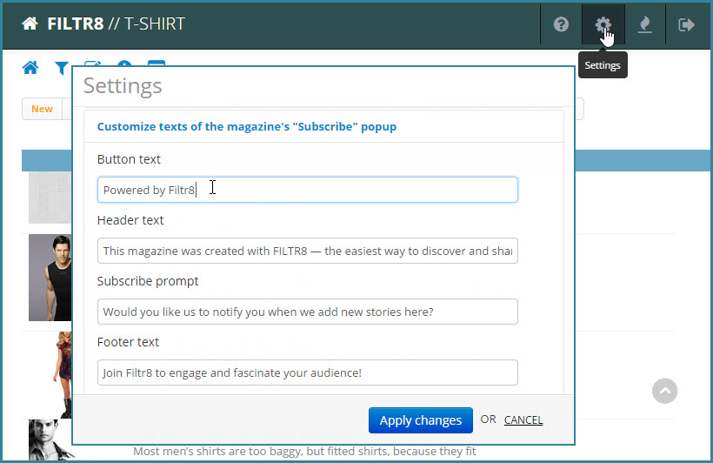The image size is (713, 463).
Task: Open the help question mark icon
Action: point(561,24)
